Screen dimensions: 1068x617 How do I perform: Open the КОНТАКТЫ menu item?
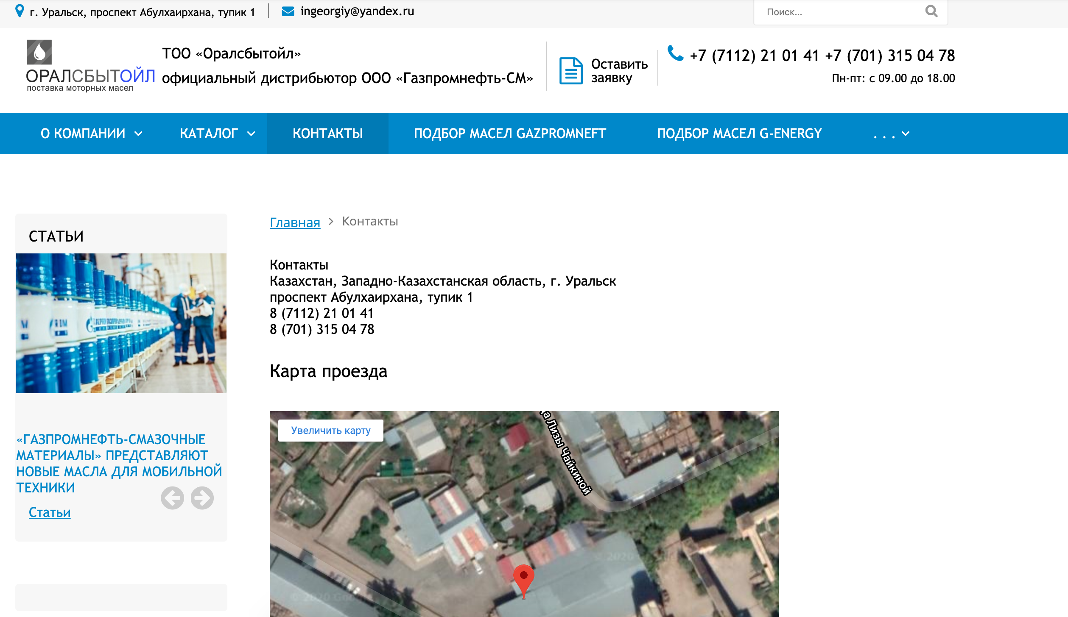point(328,133)
